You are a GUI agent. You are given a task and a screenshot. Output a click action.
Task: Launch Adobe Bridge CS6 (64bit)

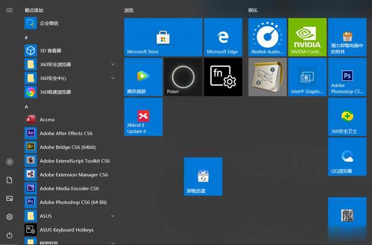pyautogui.click(x=71, y=147)
